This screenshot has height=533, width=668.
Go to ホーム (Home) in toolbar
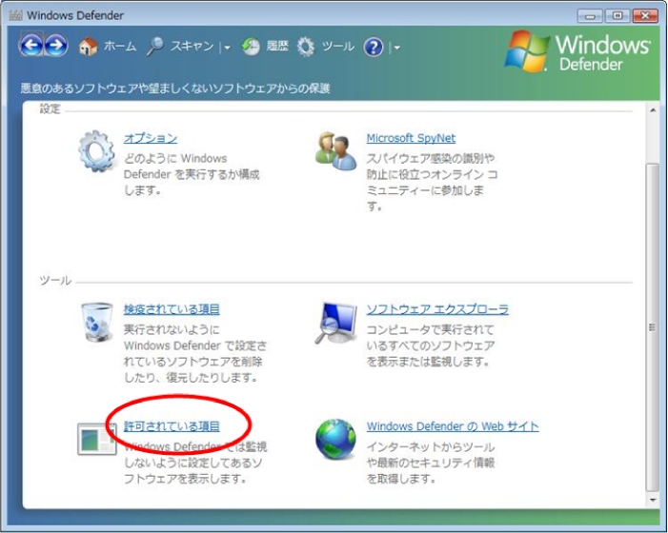[108, 47]
